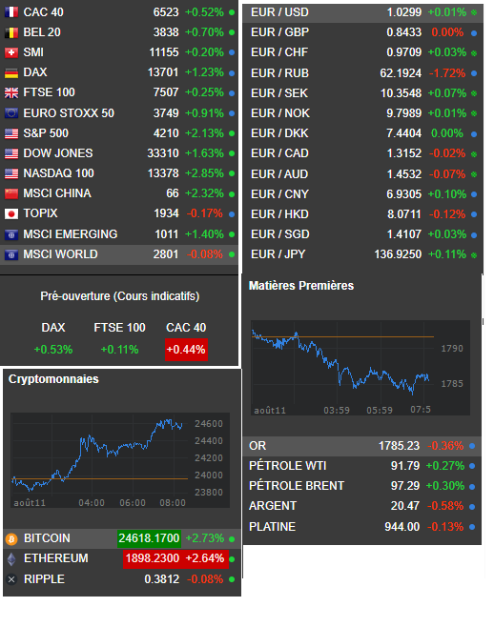Click the German flag beside DAX index
Image resolution: width=494 pixels, height=627 pixels.
tap(11, 72)
